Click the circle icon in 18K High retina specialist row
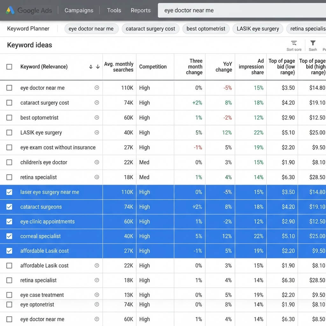 97,280
